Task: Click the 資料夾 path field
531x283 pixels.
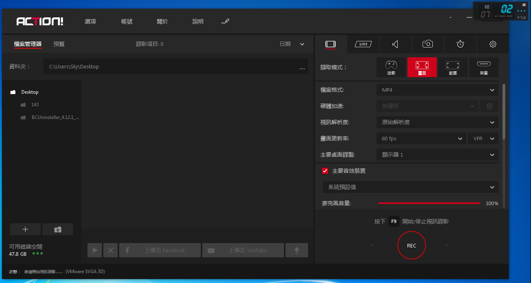Action: [x=175, y=67]
